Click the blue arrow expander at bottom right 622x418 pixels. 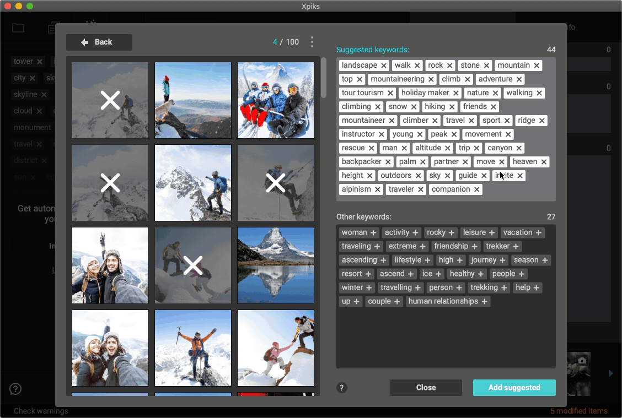[611, 373]
